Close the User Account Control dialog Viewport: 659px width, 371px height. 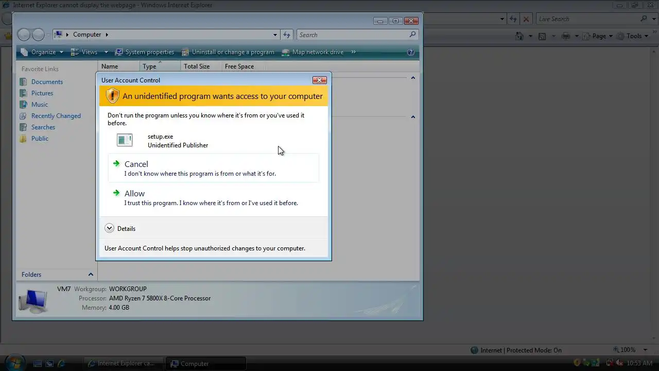point(320,80)
